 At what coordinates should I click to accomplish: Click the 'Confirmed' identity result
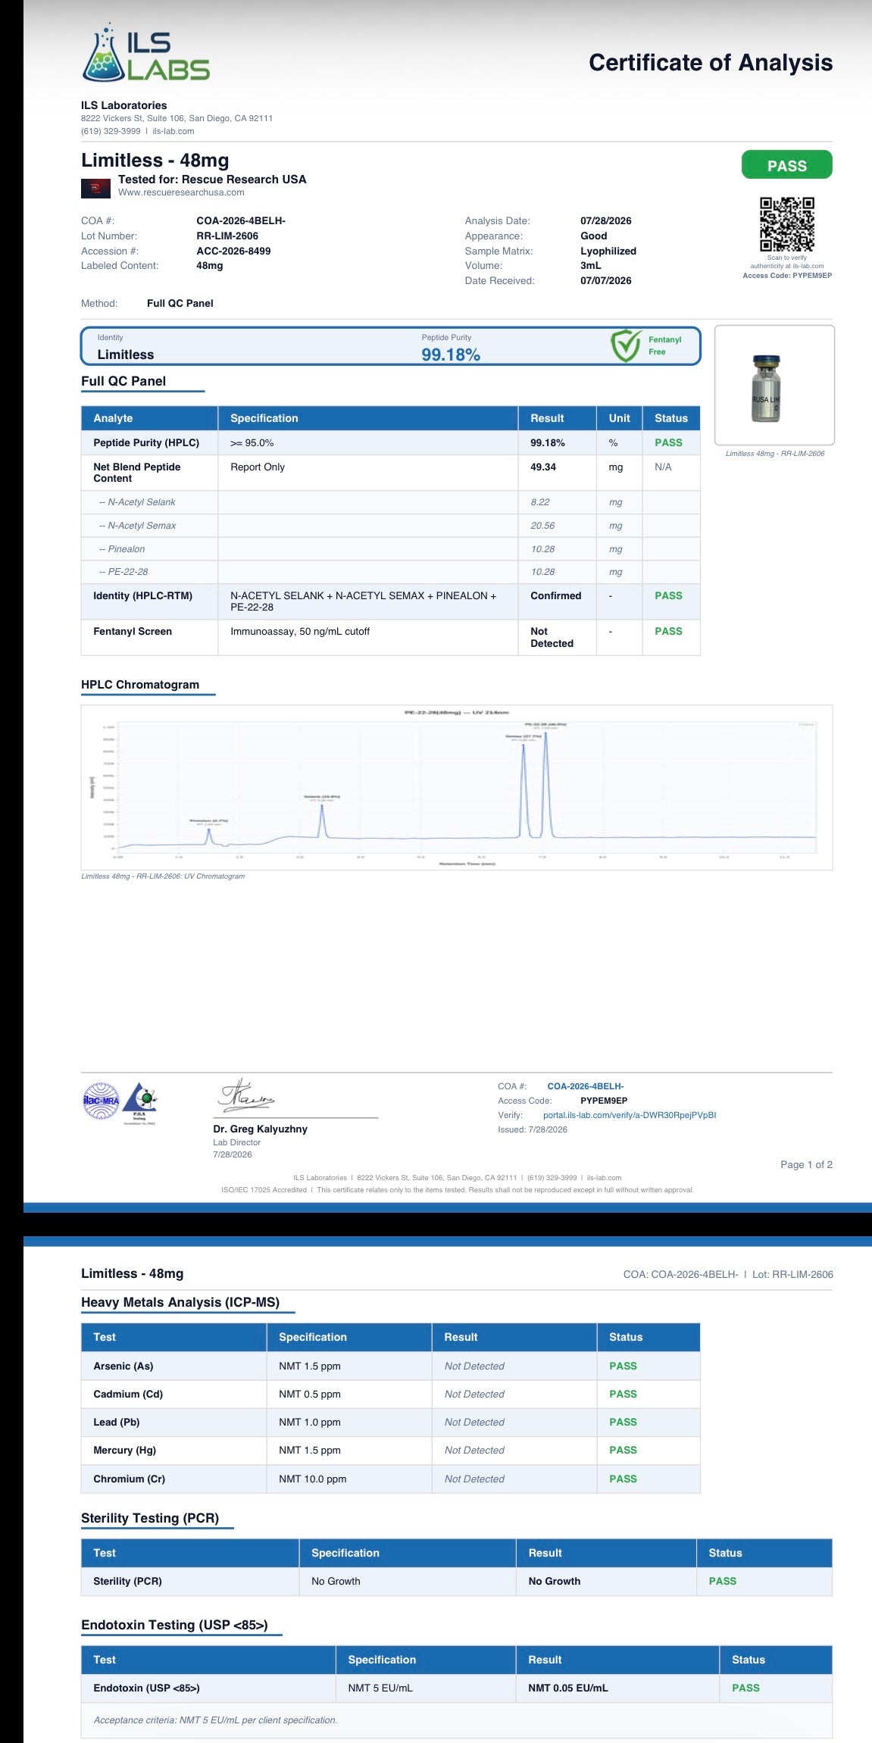click(556, 596)
